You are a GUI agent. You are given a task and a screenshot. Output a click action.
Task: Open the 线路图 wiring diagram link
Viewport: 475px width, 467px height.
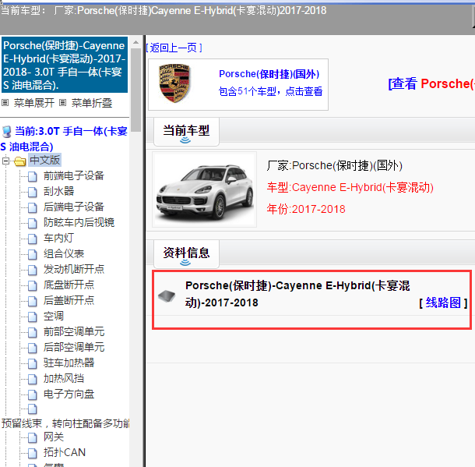pos(443,303)
